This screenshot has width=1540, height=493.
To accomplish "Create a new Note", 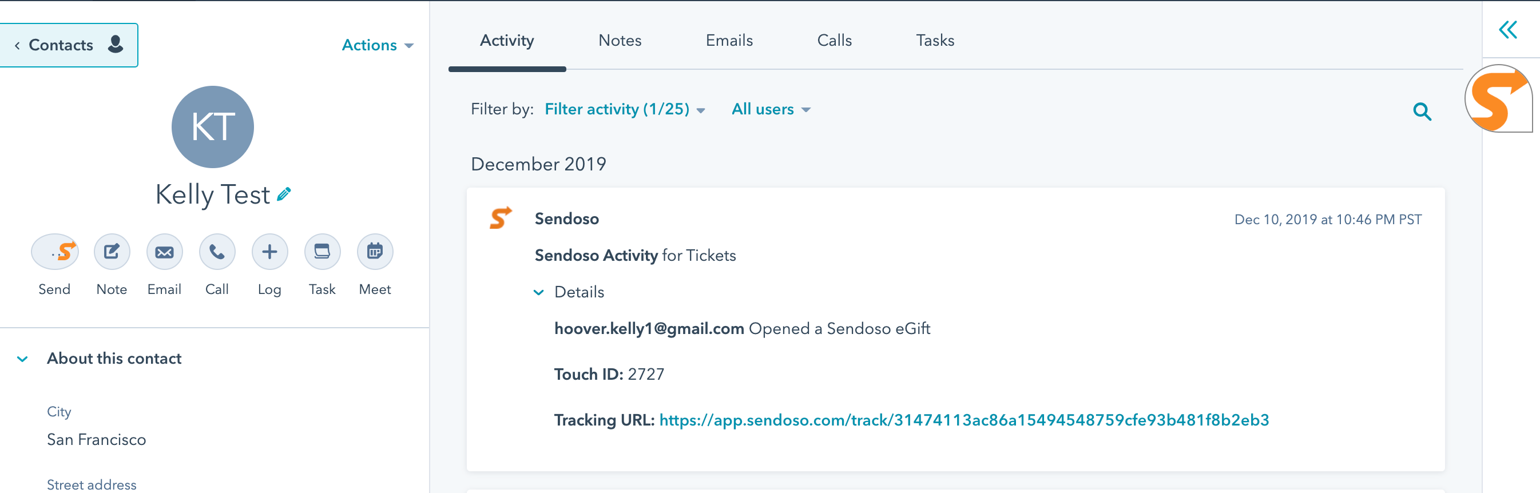I will 112,252.
